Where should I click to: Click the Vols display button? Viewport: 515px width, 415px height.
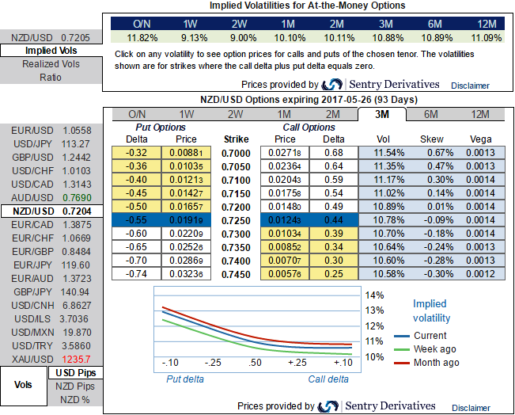click(x=24, y=386)
